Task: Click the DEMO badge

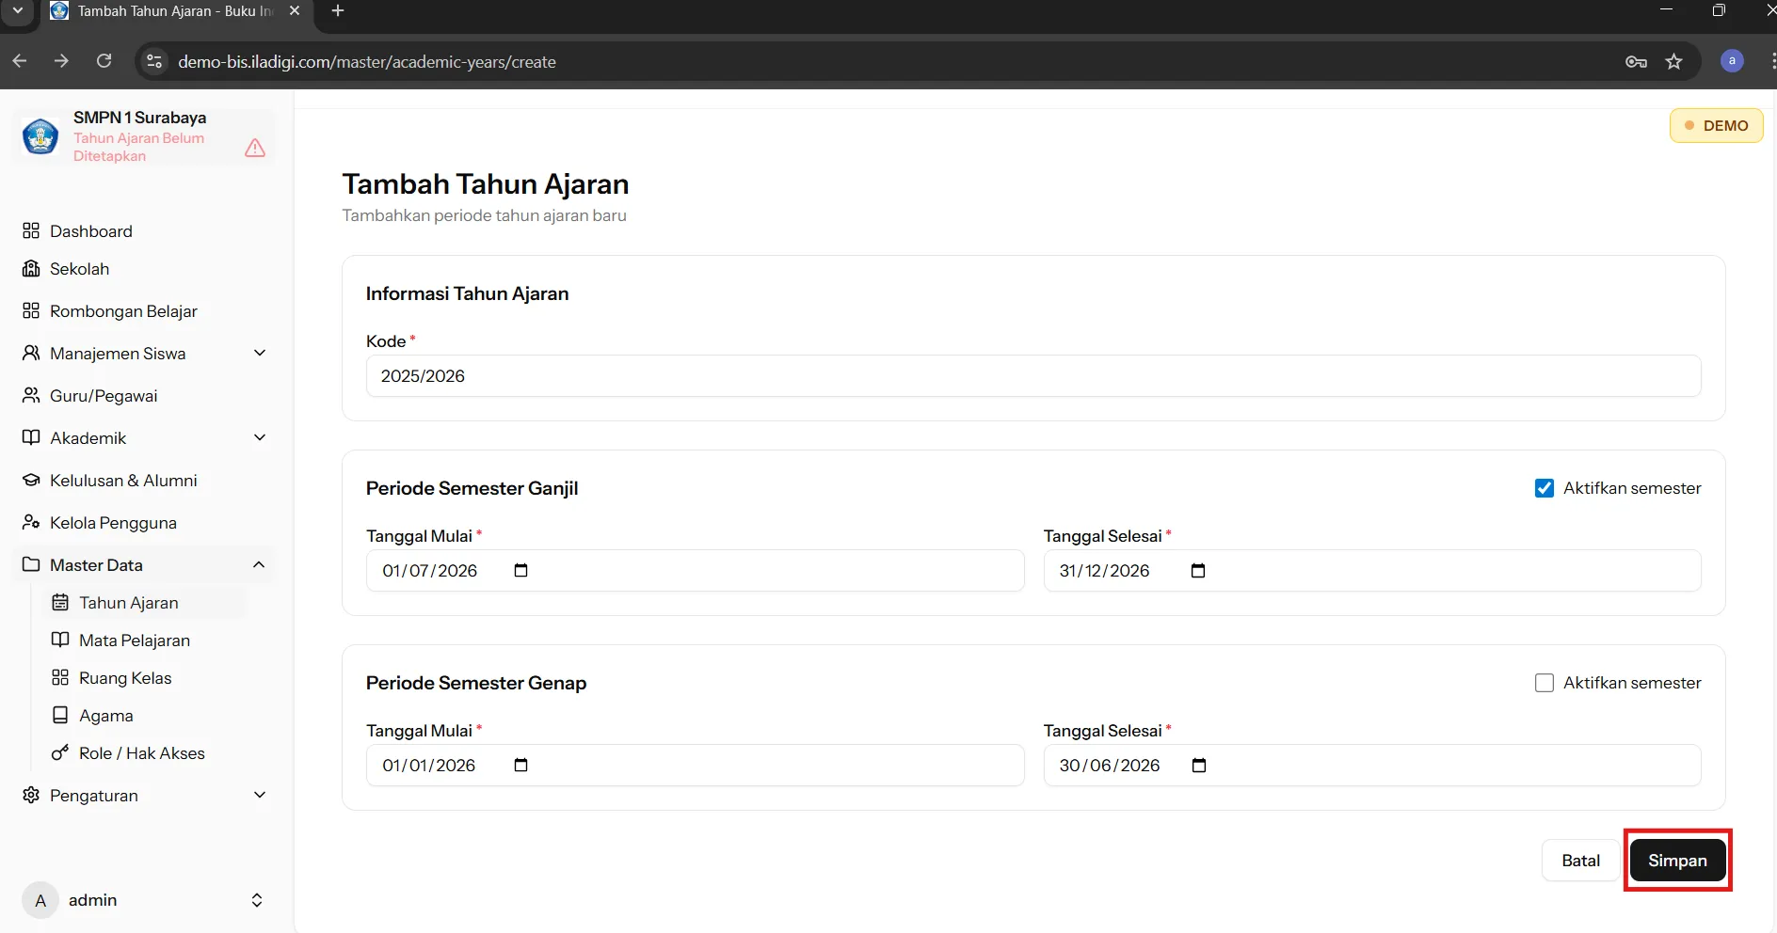Action: pos(1716,125)
